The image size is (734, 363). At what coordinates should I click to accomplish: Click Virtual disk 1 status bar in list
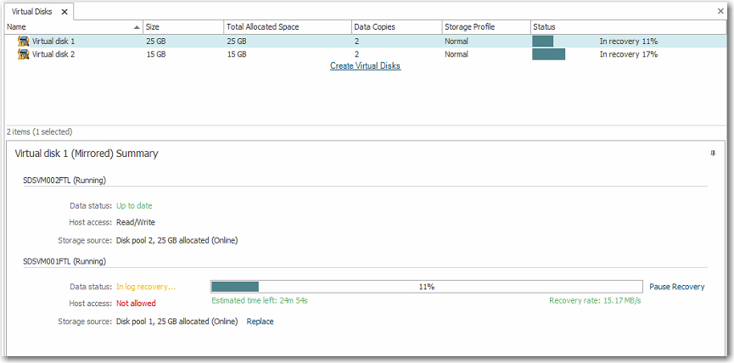(x=542, y=41)
